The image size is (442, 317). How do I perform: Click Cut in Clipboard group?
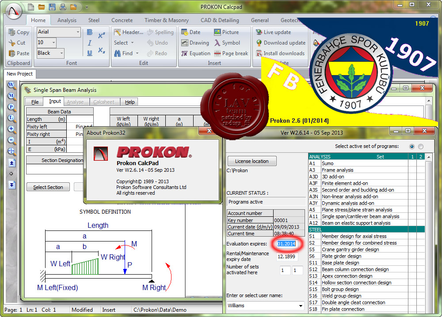pos(17,43)
